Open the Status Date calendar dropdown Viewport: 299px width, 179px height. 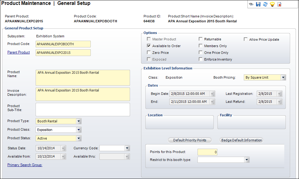click(x=63, y=148)
